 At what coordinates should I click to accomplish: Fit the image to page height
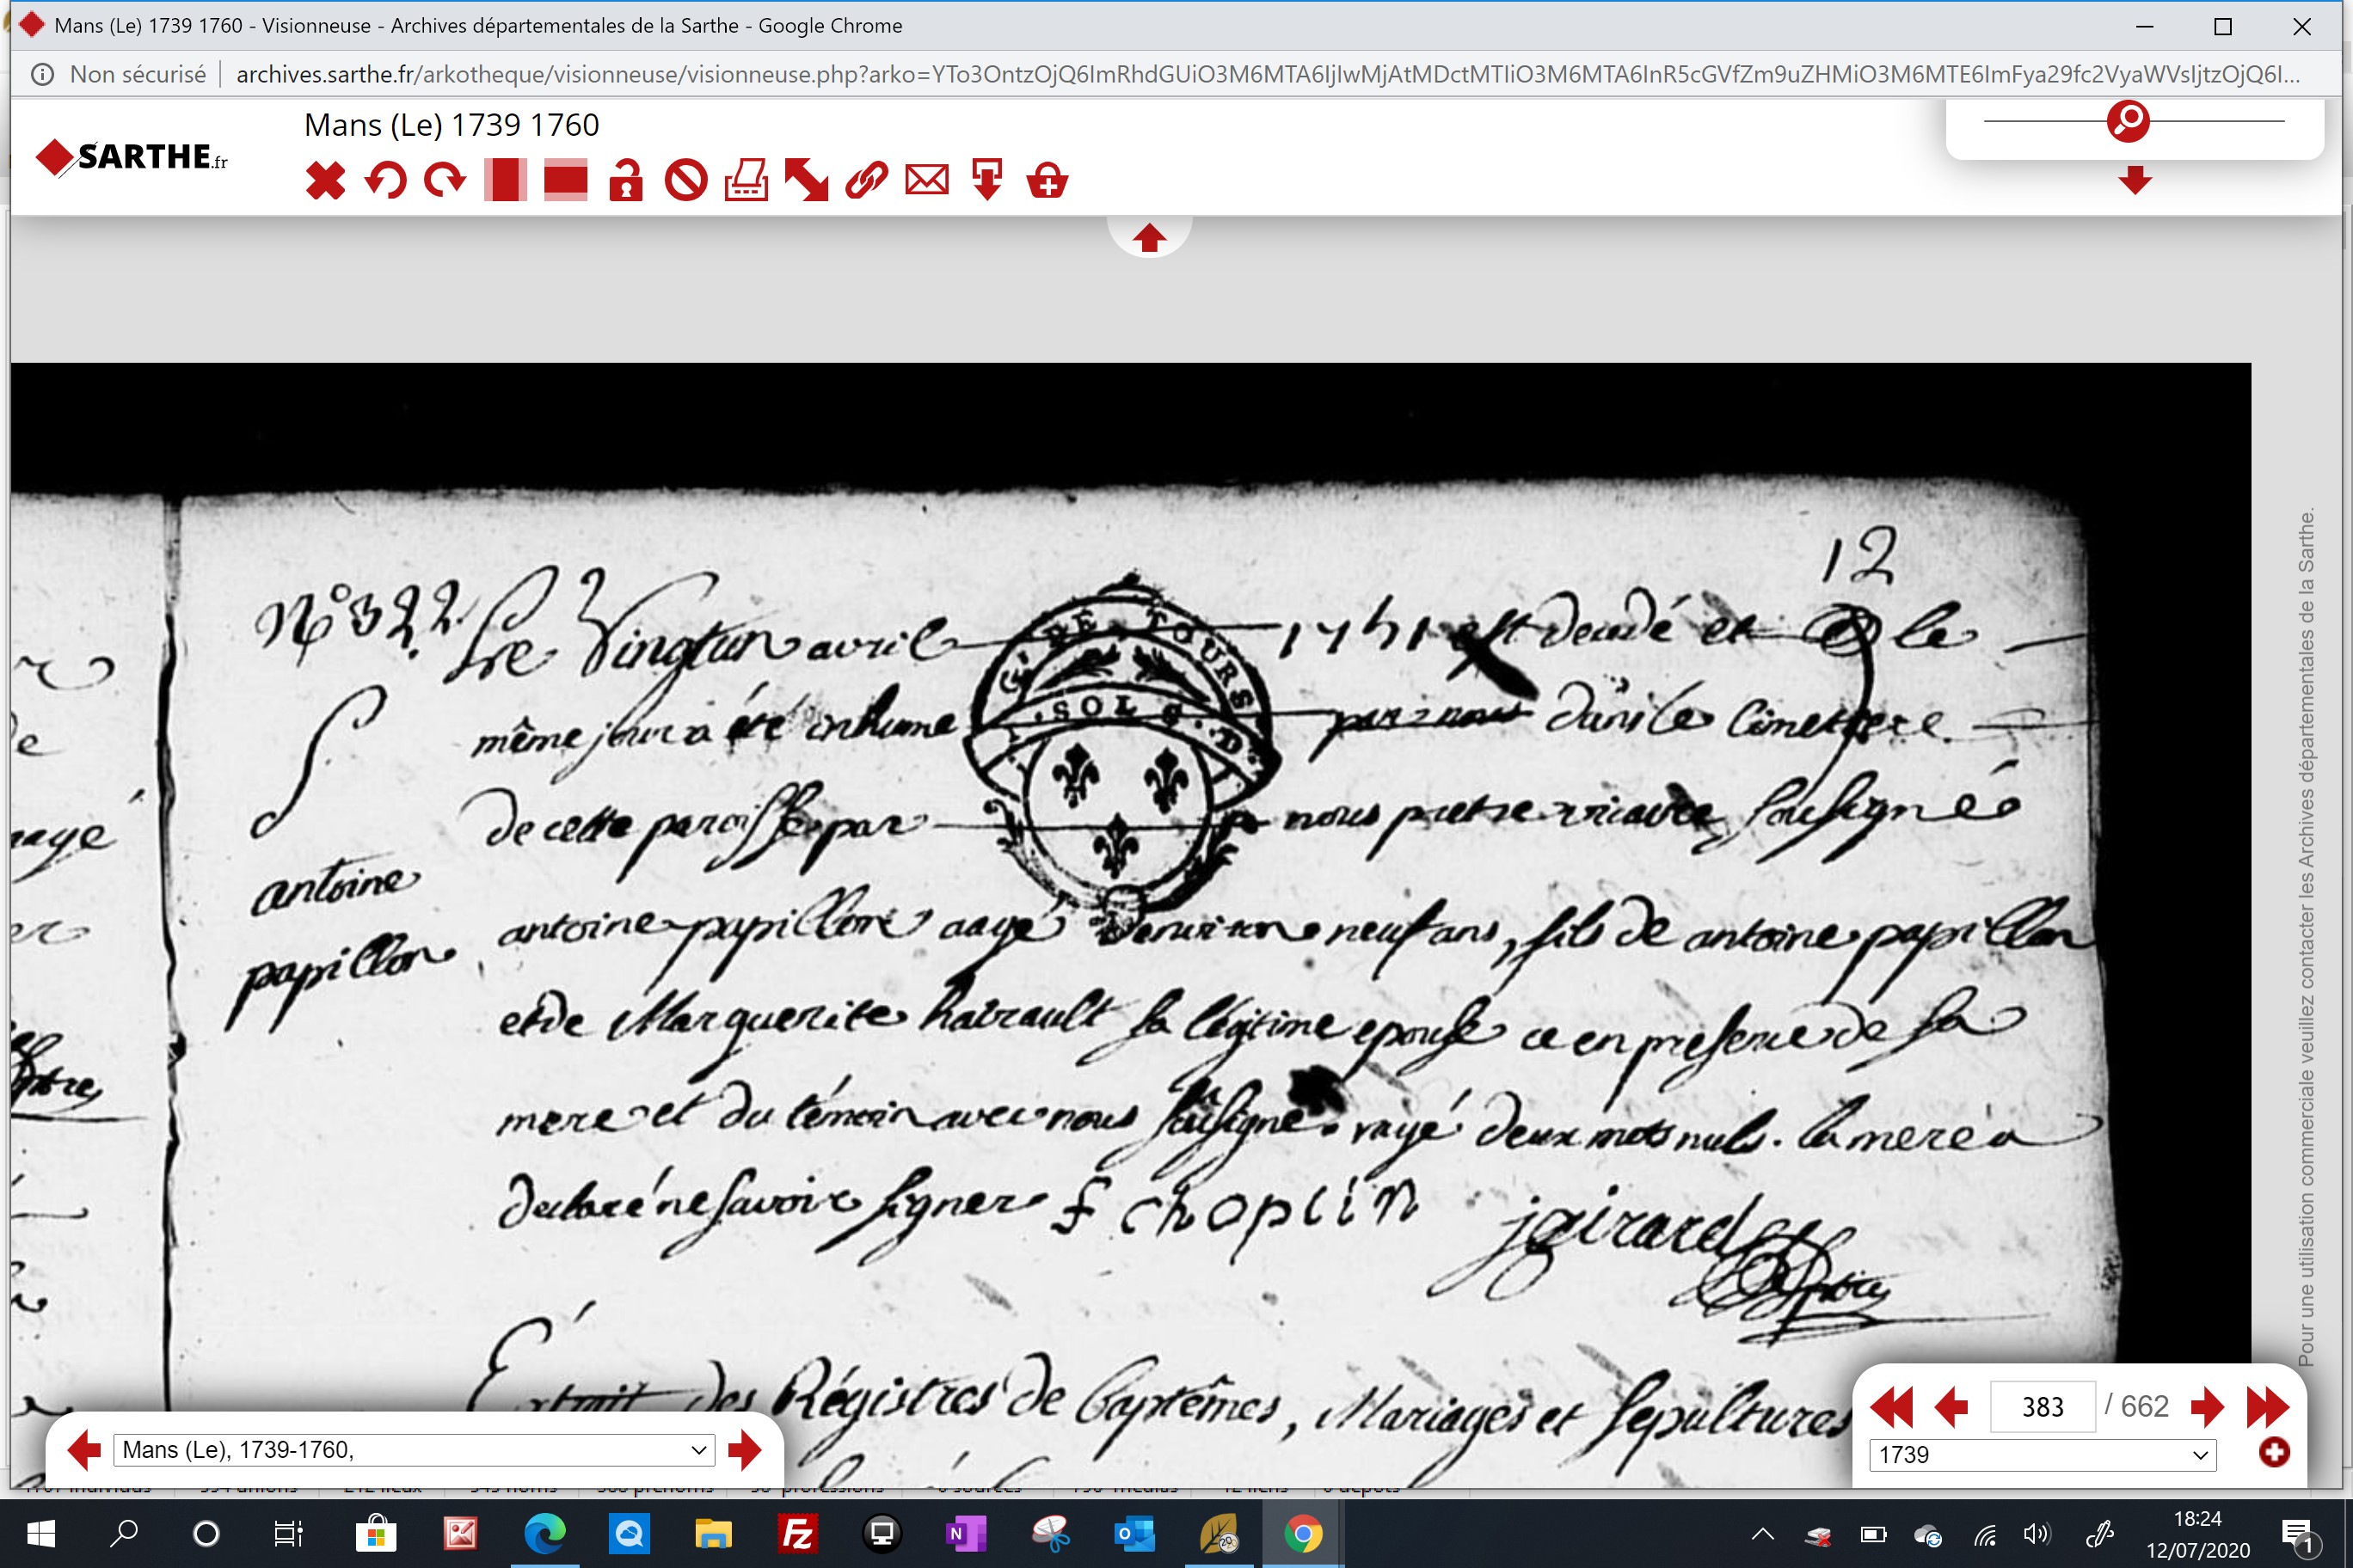coord(505,181)
